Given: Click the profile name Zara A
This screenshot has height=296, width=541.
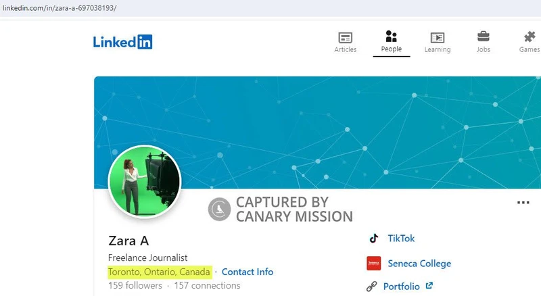Looking at the screenshot, I should coord(128,241).
